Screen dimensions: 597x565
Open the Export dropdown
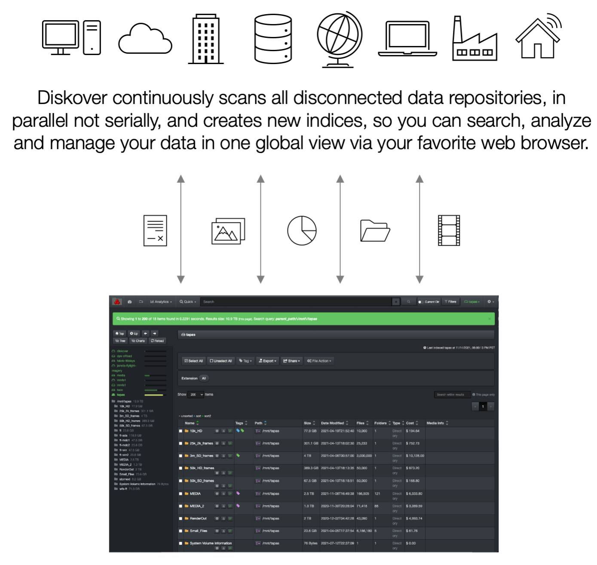click(267, 361)
